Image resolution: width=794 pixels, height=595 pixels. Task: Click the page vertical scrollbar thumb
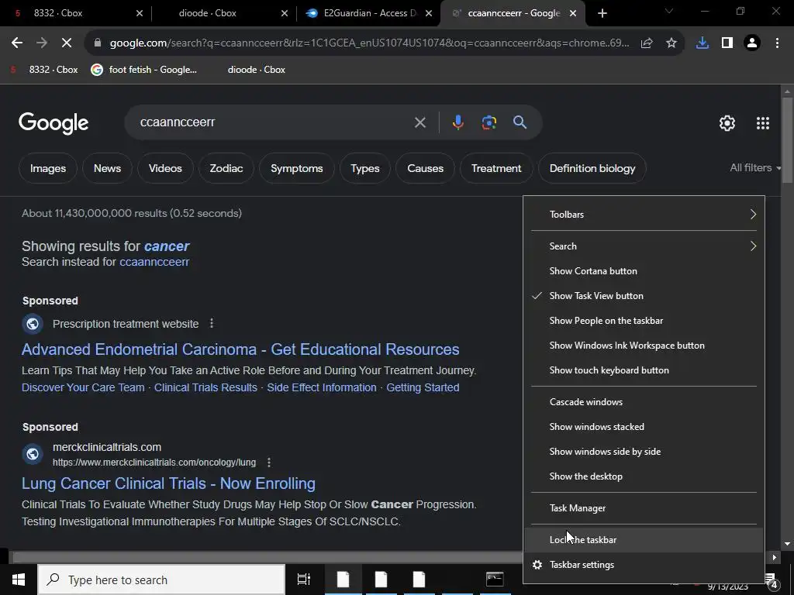(x=787, y=142)
